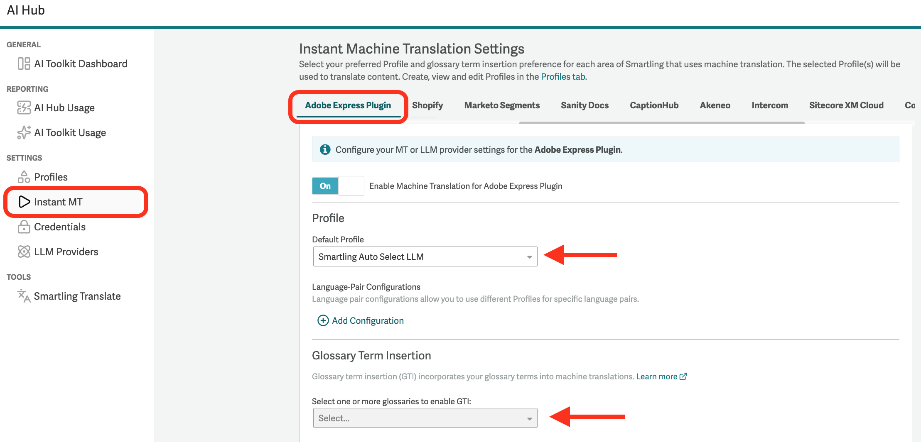
Task: Select Instant MT in sidebar
Action: click(x=76, y=202)
